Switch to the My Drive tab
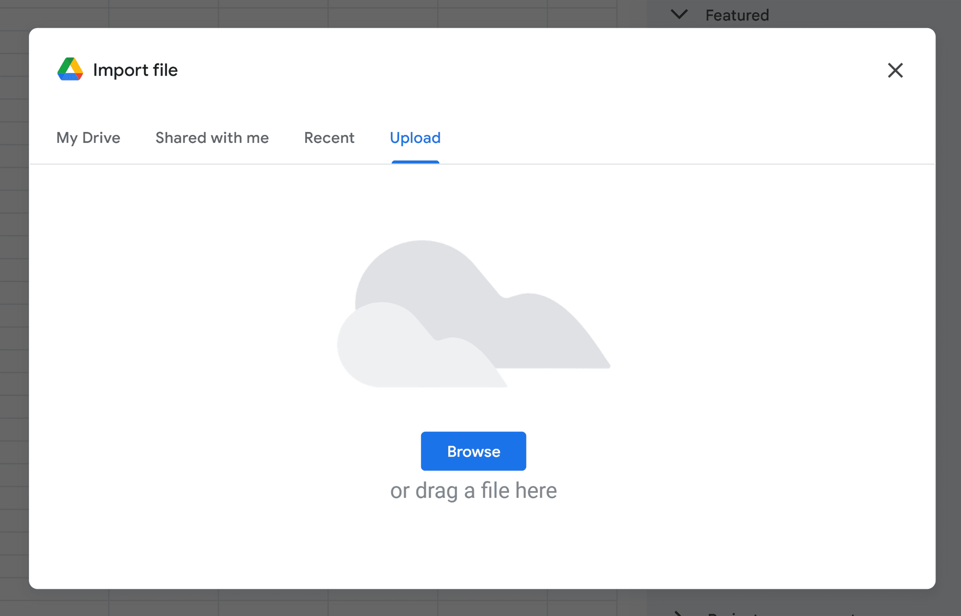 tap(88, 138)
